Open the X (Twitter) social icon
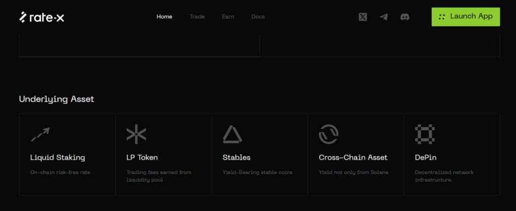 363,17
